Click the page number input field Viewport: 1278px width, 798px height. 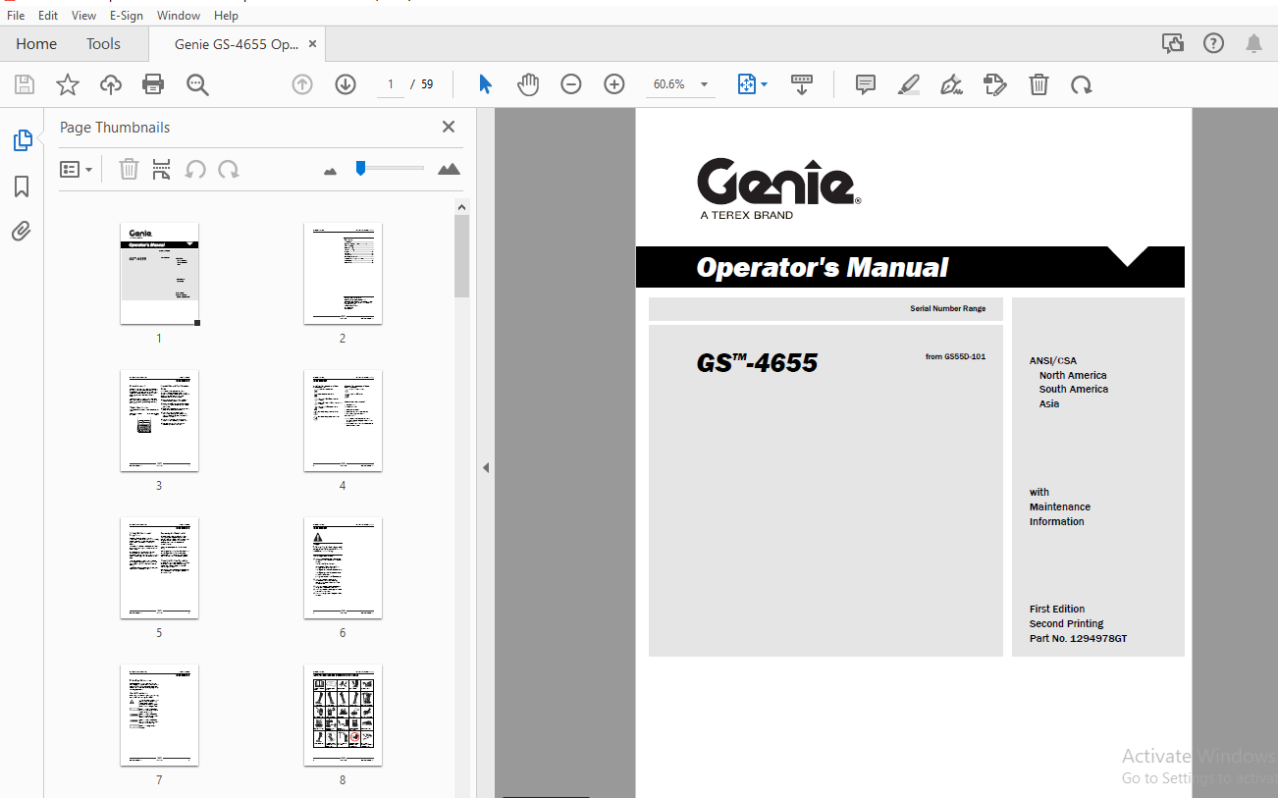coord(391,84)
